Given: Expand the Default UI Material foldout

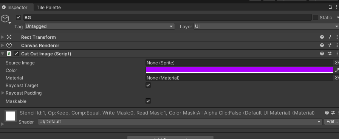Looking at the screenshot, I should point(3,124).
